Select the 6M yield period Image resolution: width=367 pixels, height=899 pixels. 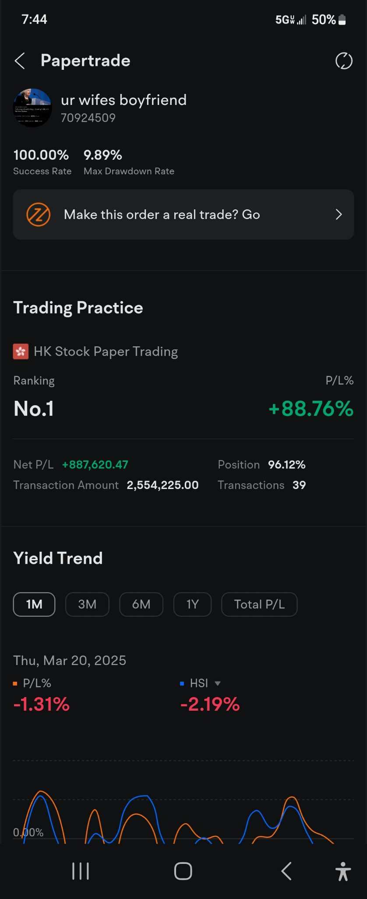coord(141,604)
